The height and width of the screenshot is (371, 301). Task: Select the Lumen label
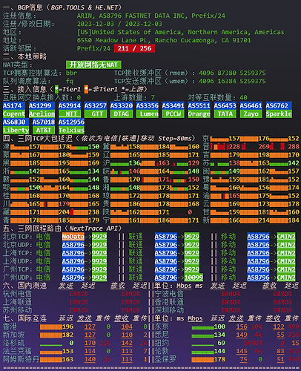[x=148, y=114]
